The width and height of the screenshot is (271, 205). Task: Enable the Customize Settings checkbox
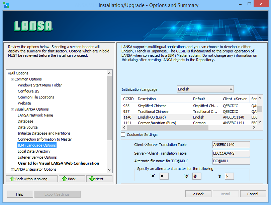(123, 135)
